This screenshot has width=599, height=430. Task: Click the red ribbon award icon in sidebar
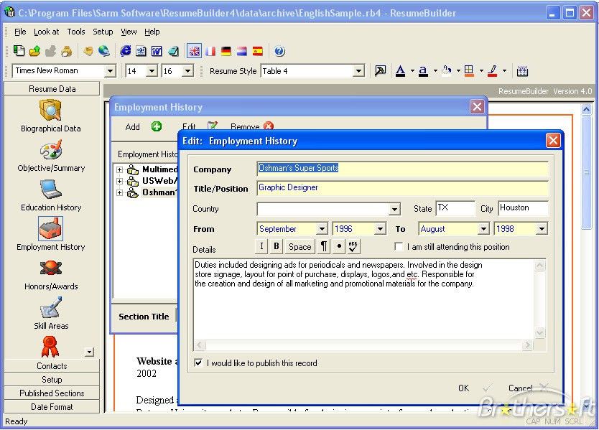(x=50, y=346)
